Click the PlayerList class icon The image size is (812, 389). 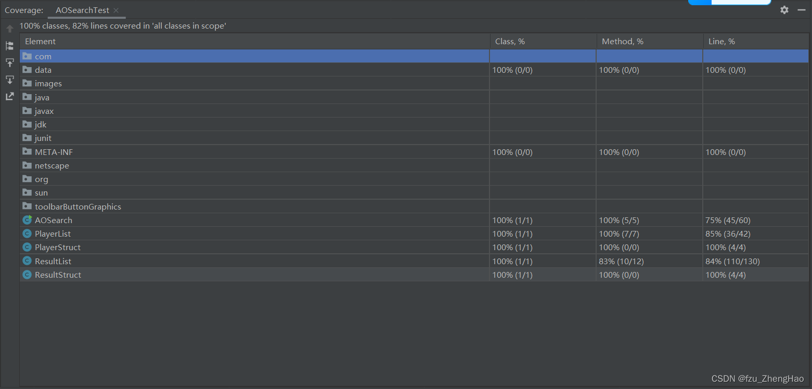27,234
